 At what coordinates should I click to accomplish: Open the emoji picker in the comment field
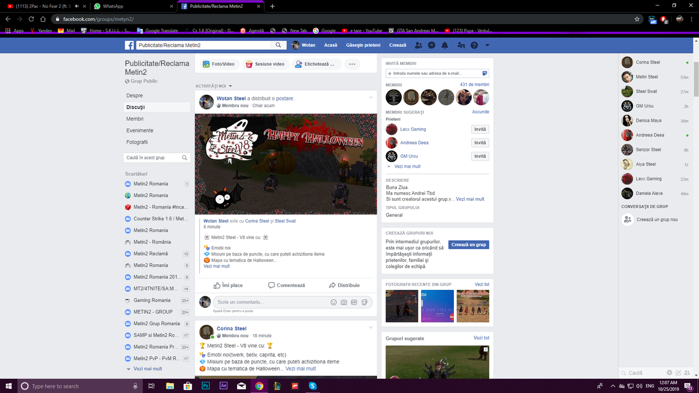pos(334,302)
